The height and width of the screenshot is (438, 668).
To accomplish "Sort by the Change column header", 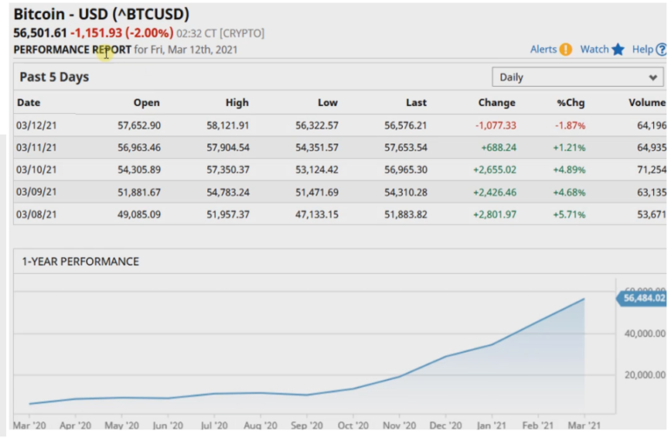I will pyautogui.click(x=498, y=103).
